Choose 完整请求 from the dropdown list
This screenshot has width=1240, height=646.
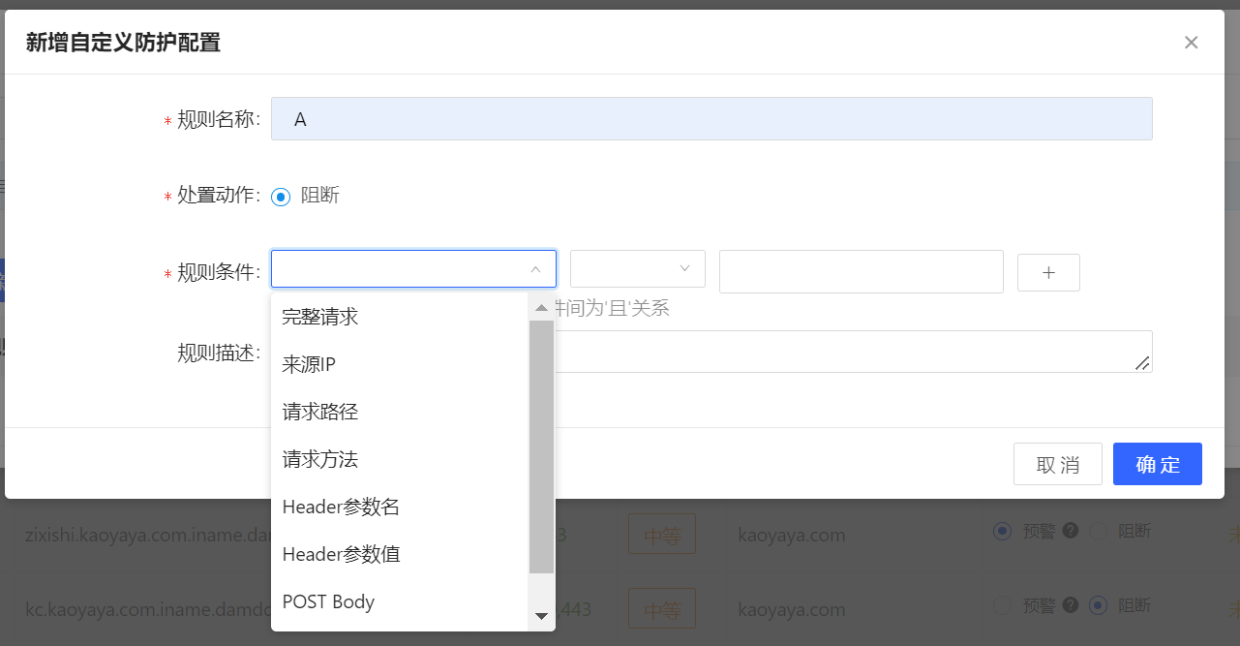400,317
